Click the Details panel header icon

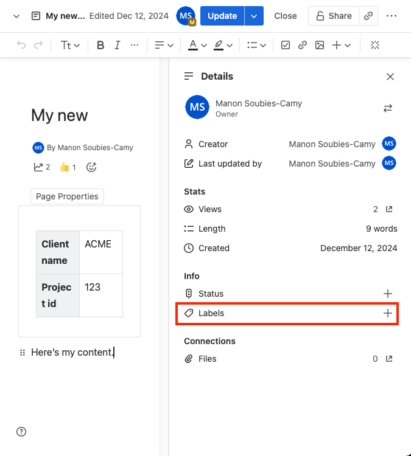[189, 76]
